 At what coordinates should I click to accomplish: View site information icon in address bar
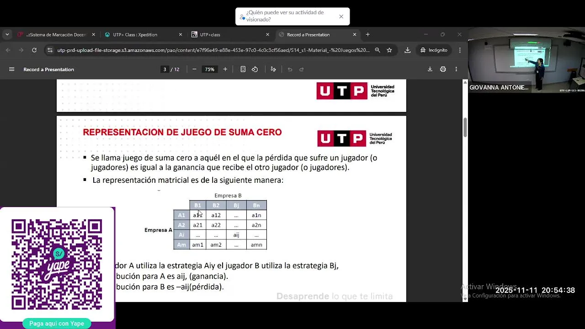click(x=49, y=50)
